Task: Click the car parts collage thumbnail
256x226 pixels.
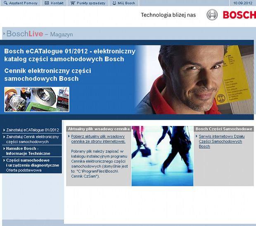Action: tap(37, 99)
